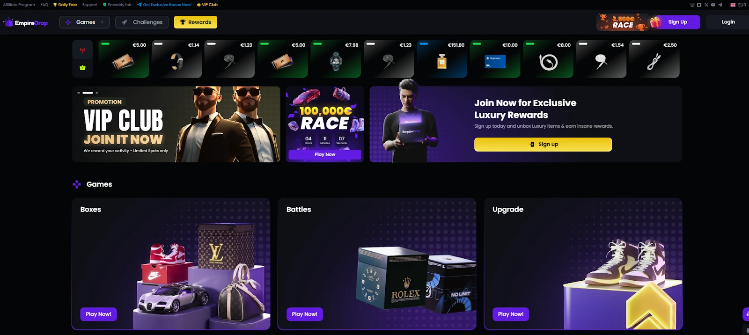The height and width of the screenshot is (335, 749).
Task: Click the Login button
Action: pyautogui.click(x=728, y=22)
